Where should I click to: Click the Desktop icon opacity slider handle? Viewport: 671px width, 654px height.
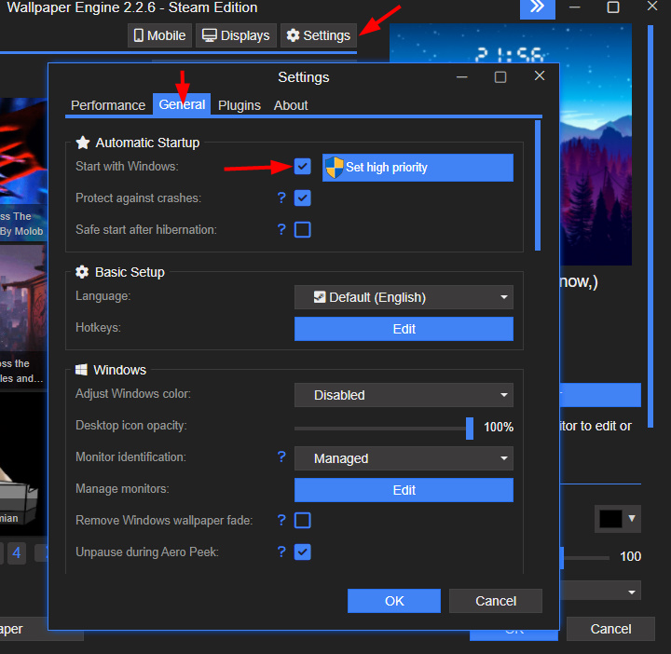(x=470, y=429)
